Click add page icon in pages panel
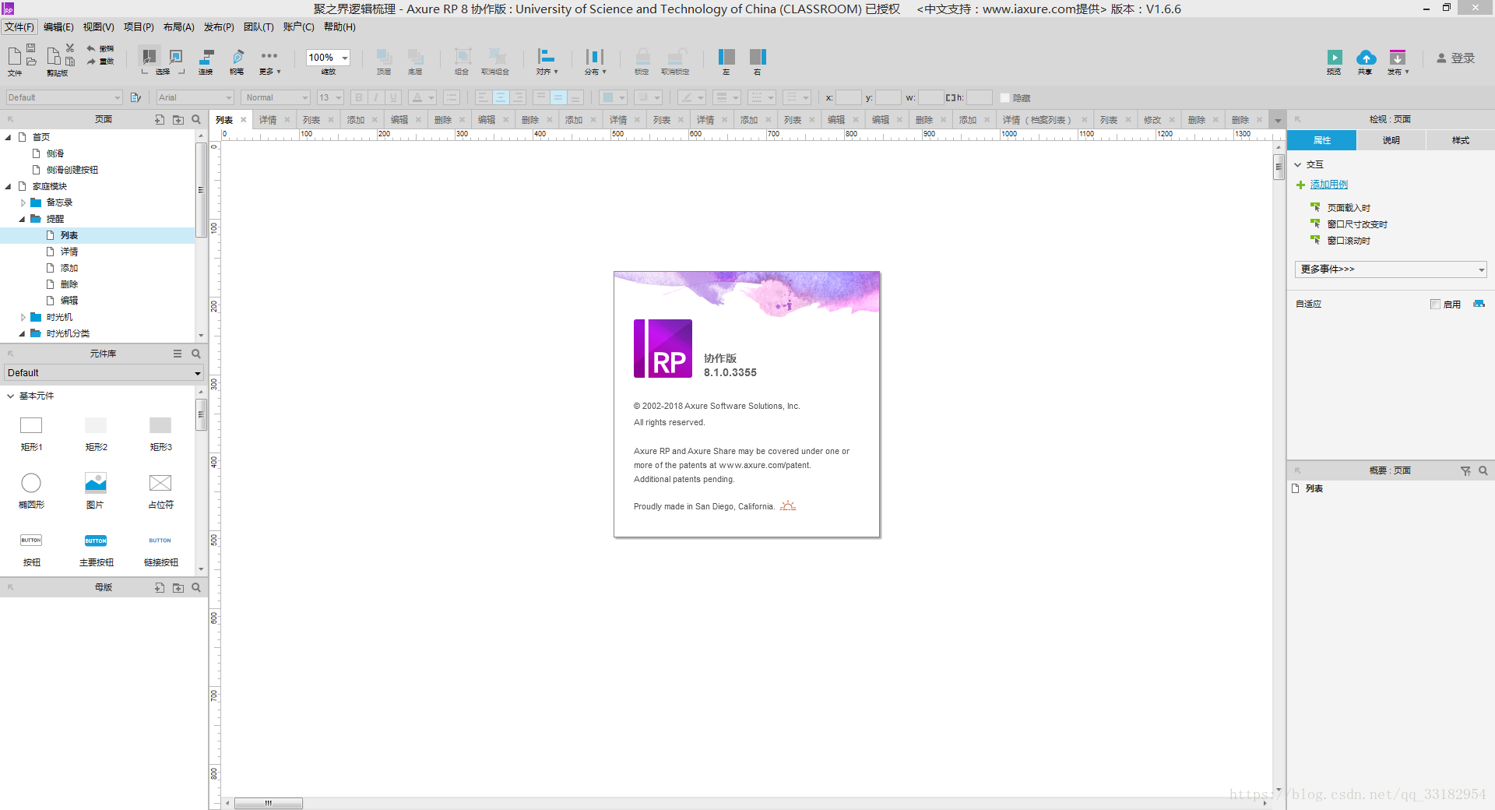 [x=160, y=120]
